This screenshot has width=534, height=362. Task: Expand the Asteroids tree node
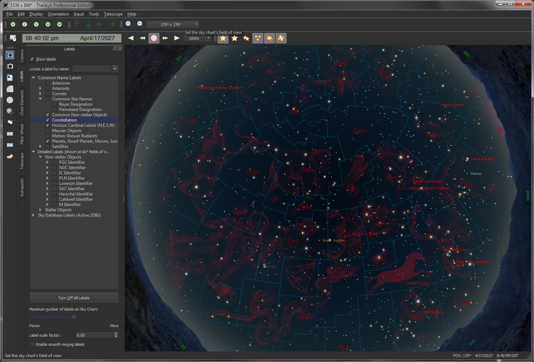pyautogui.click(x=40, y=88)
